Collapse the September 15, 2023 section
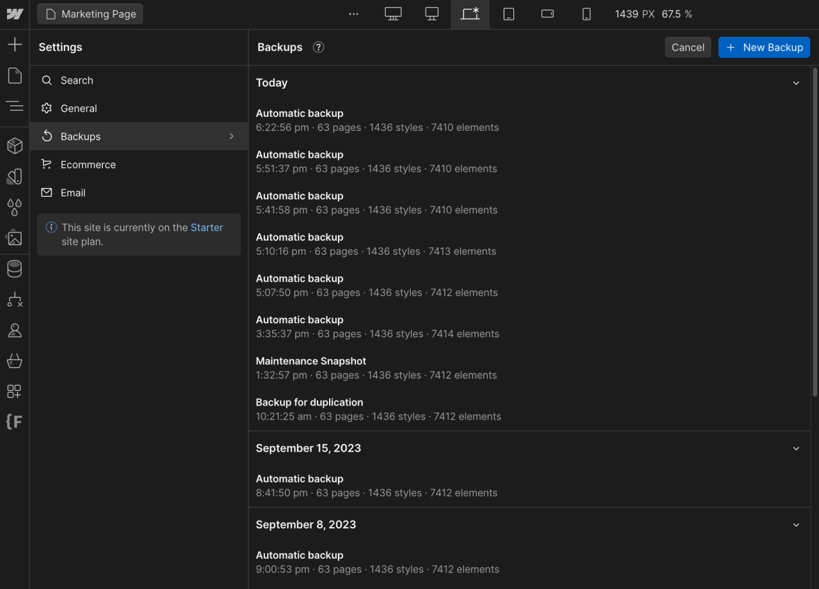819x589 pixels. point(796,448)
